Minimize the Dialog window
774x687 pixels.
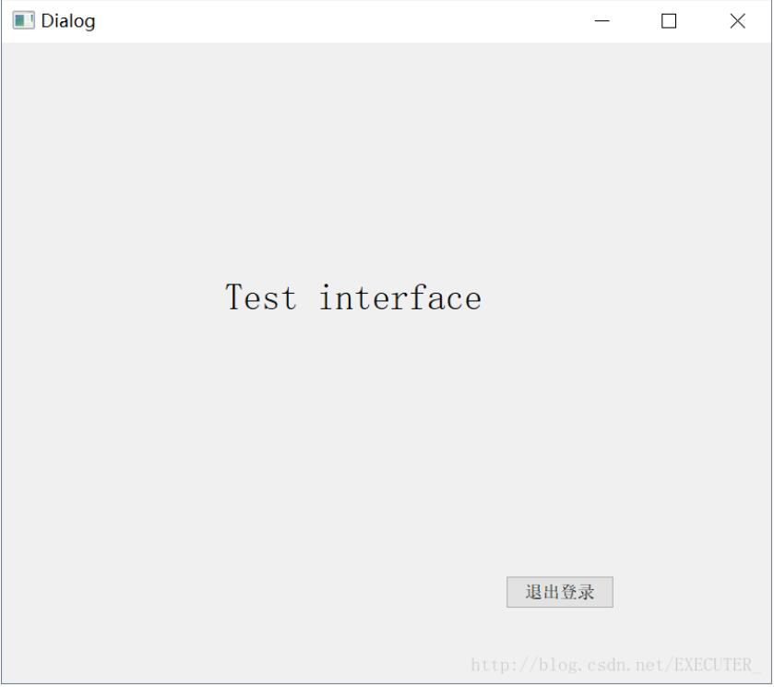tap(602, 21)
